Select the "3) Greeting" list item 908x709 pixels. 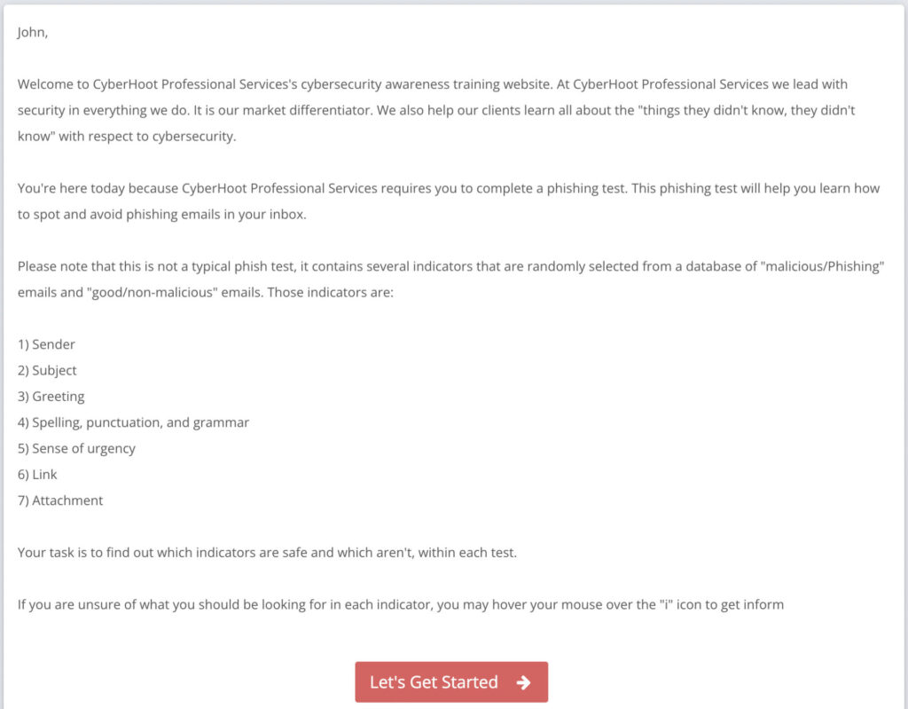[x=51, y=397]
